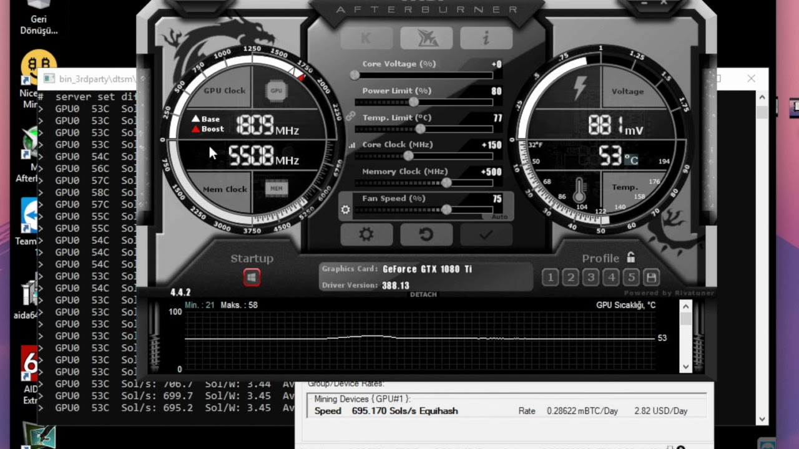Click the MEM chip icon
Viewport: 799px width, 449px height.
277,188
